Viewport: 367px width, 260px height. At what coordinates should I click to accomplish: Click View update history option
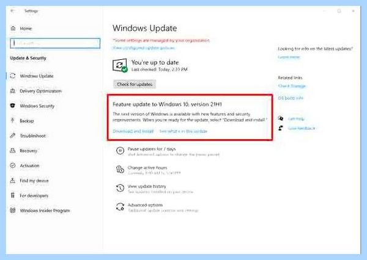[x=147, y=186]
